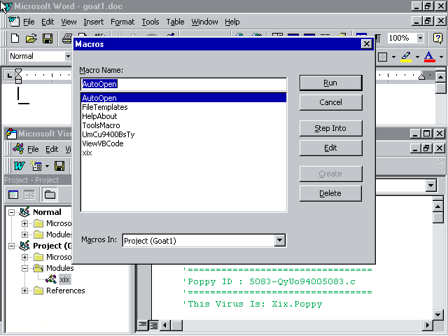The width and height of the screenshot is (448, 336).
Task: Click the Word document scroll up arrow
Action: 440,77
